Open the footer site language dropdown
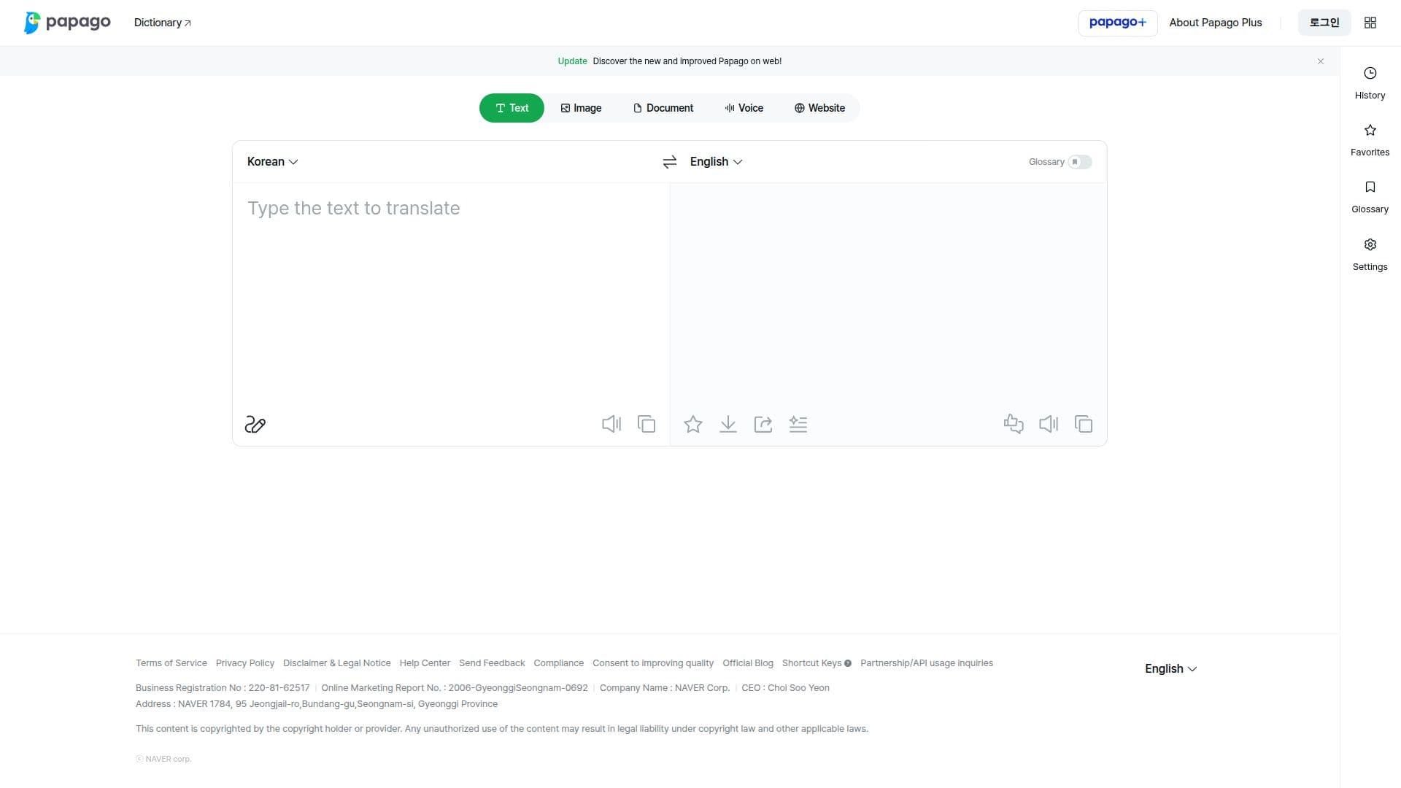Screen dimensions: 1401x788 point(1170,669)
